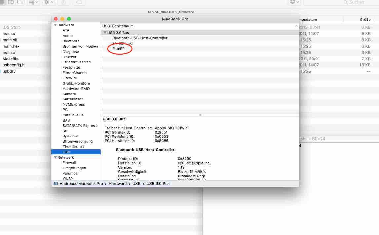
Task: Select WLAN under Netzwerk
Action: [x=68, y=179]
